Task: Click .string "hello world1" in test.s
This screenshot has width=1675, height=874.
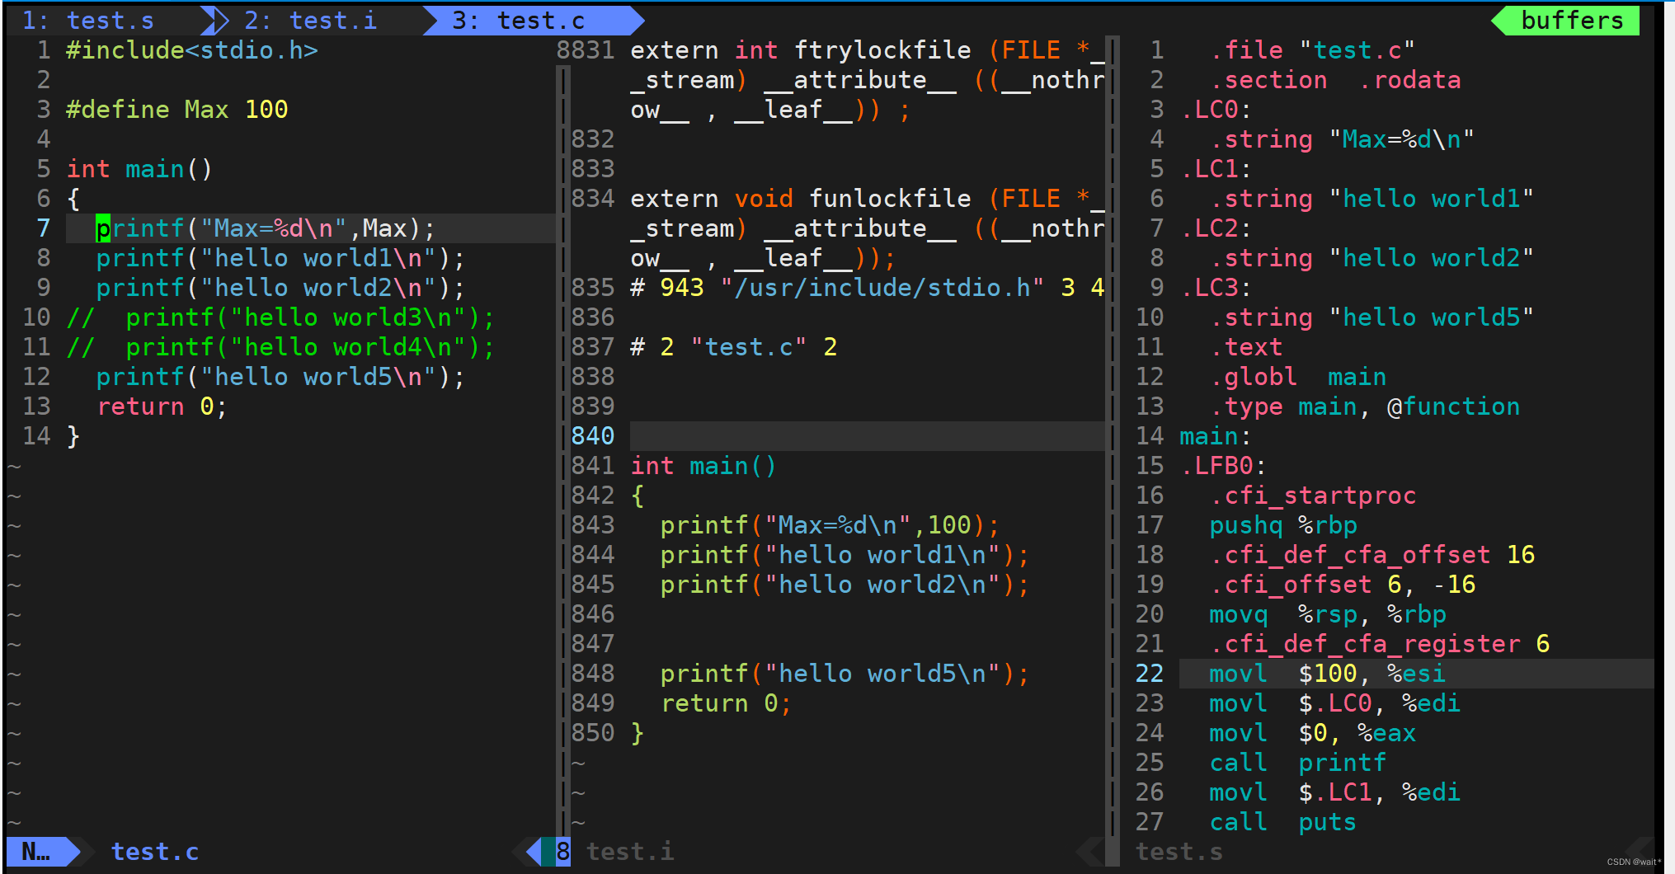Action: tap(1372, 199)
